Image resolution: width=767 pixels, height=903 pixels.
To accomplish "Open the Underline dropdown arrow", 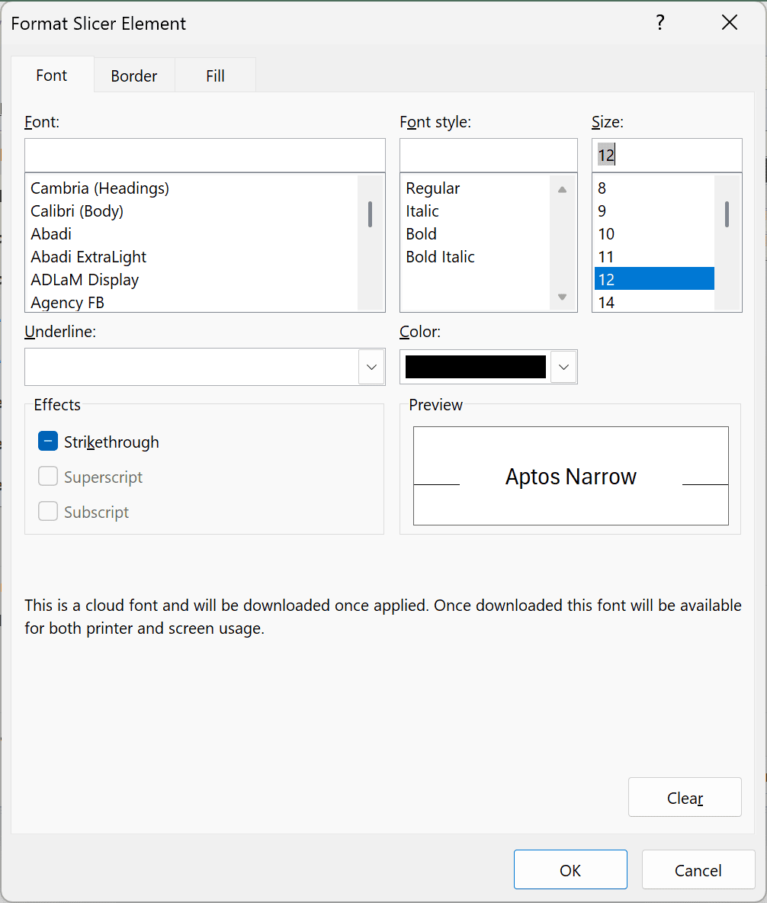I will (x=371, y=367).
